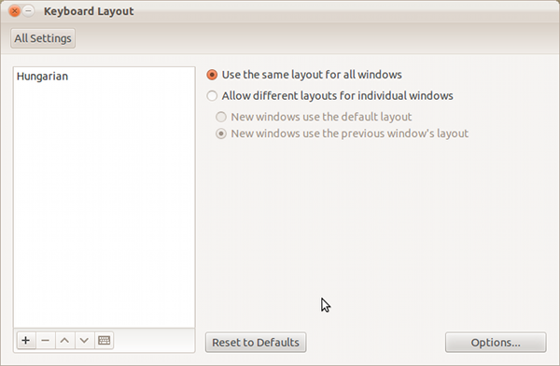Enable 'Allow different layouts for individual windows'

point(212,96)
